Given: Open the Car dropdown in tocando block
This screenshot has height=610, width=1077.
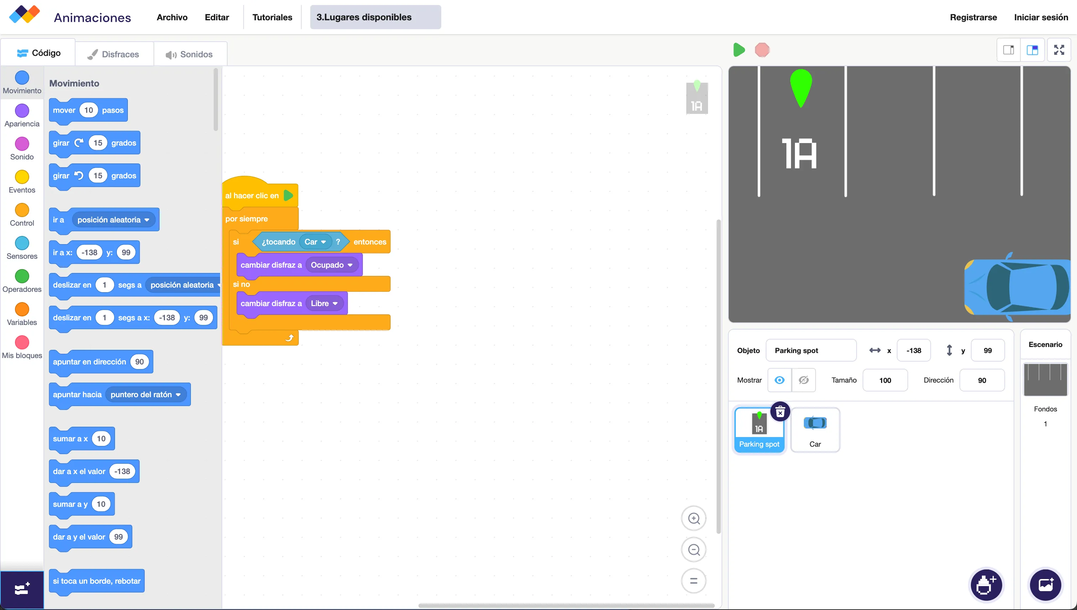Looking at the screenshot, I should [323, 242].
